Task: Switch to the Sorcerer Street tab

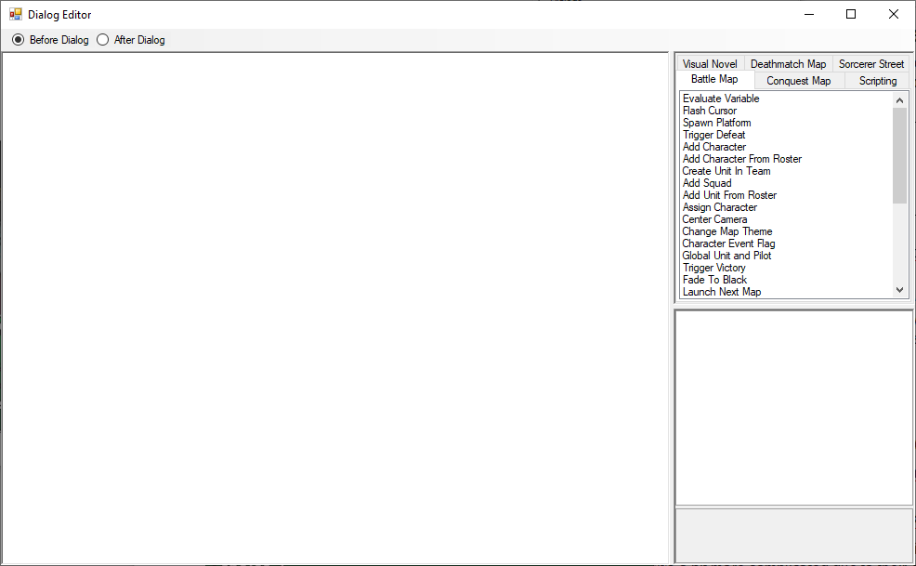Action: (871, 64)
